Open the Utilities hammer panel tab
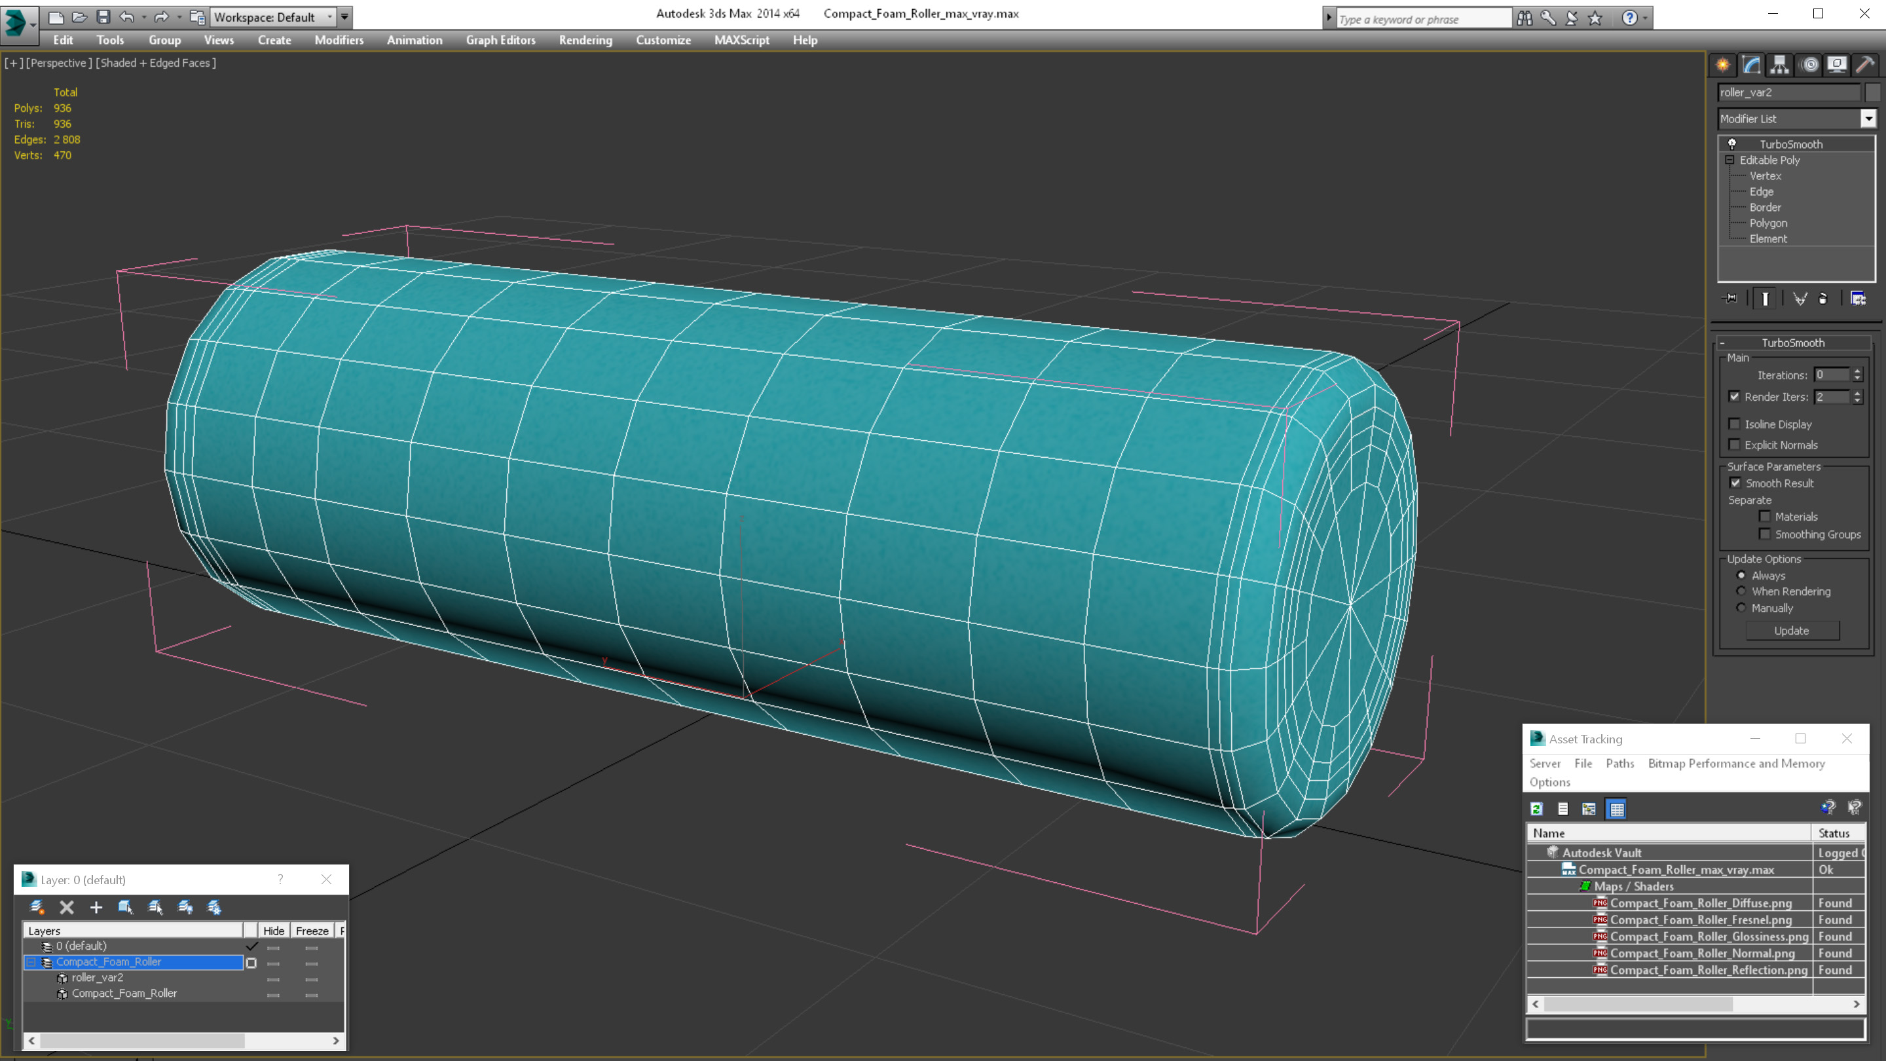Image resolution: width=1886 pixels, height=1061 pixels. [x=1865, y=65]
